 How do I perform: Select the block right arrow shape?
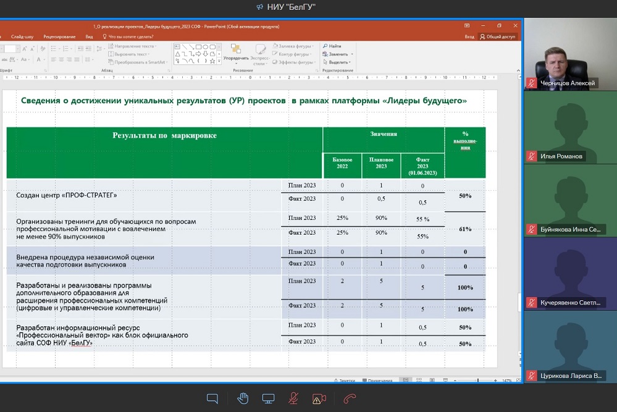point(198,54)
